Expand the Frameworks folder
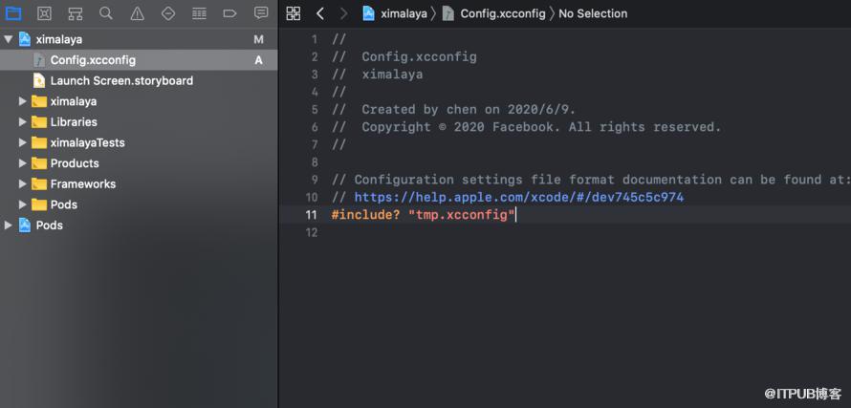This screenshot has width=851, height=408. click(x=22, y=183)
